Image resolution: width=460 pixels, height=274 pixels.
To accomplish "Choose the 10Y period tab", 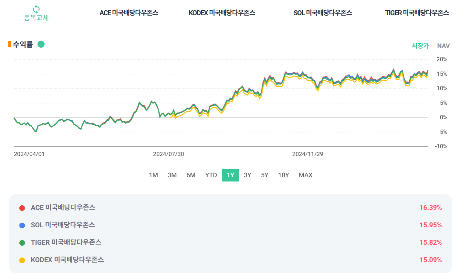I will click(x=284, y=175).
